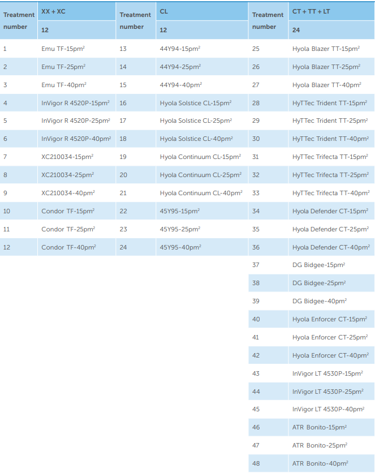The height and width of the screenshot is (473, 375).
Task: Click 'InVigor R 4520P-15pm²' cell
Action: click(x=76, y=103)
